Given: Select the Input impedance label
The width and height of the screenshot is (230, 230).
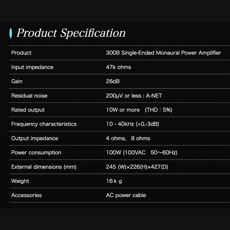Looking at the screenshot, I should 32,67.
